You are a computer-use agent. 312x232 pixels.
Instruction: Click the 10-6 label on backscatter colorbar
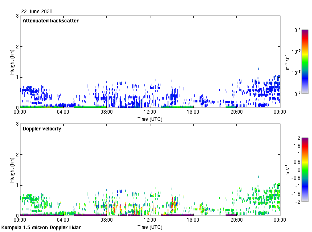click(x=296, y=73)
